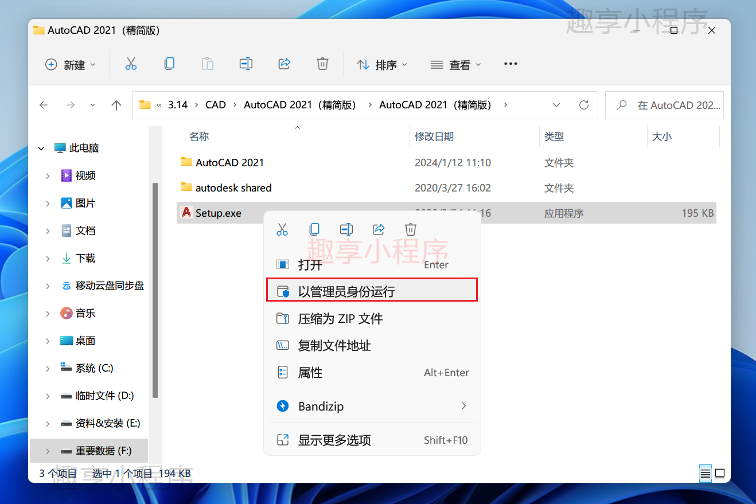This screenshot has height=504, width=756.
Task: Click the Rename icon in the context menu
Action: (x=346, y=230)
